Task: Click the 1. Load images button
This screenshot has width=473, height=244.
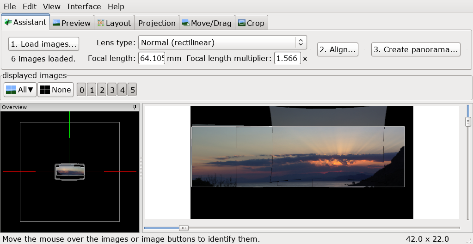Action: point(44,44)
